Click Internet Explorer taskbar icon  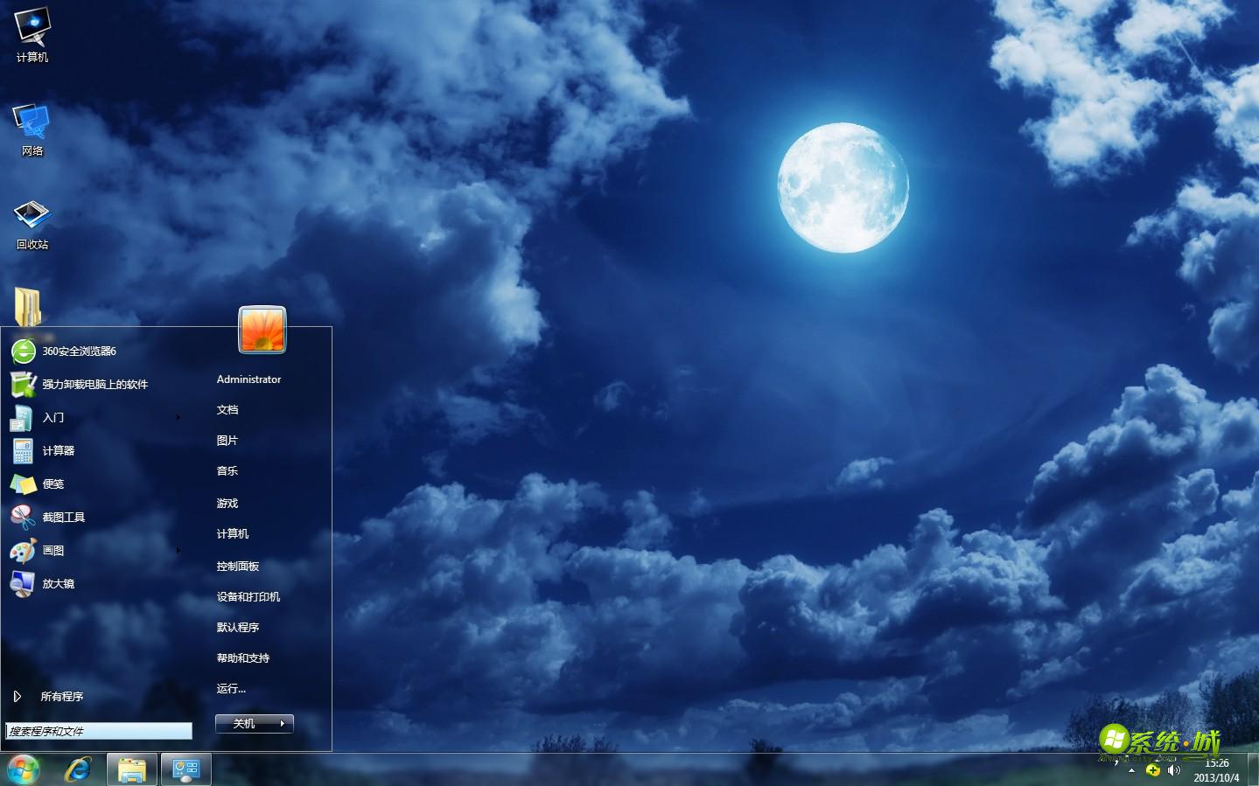[x=79, y=769]
